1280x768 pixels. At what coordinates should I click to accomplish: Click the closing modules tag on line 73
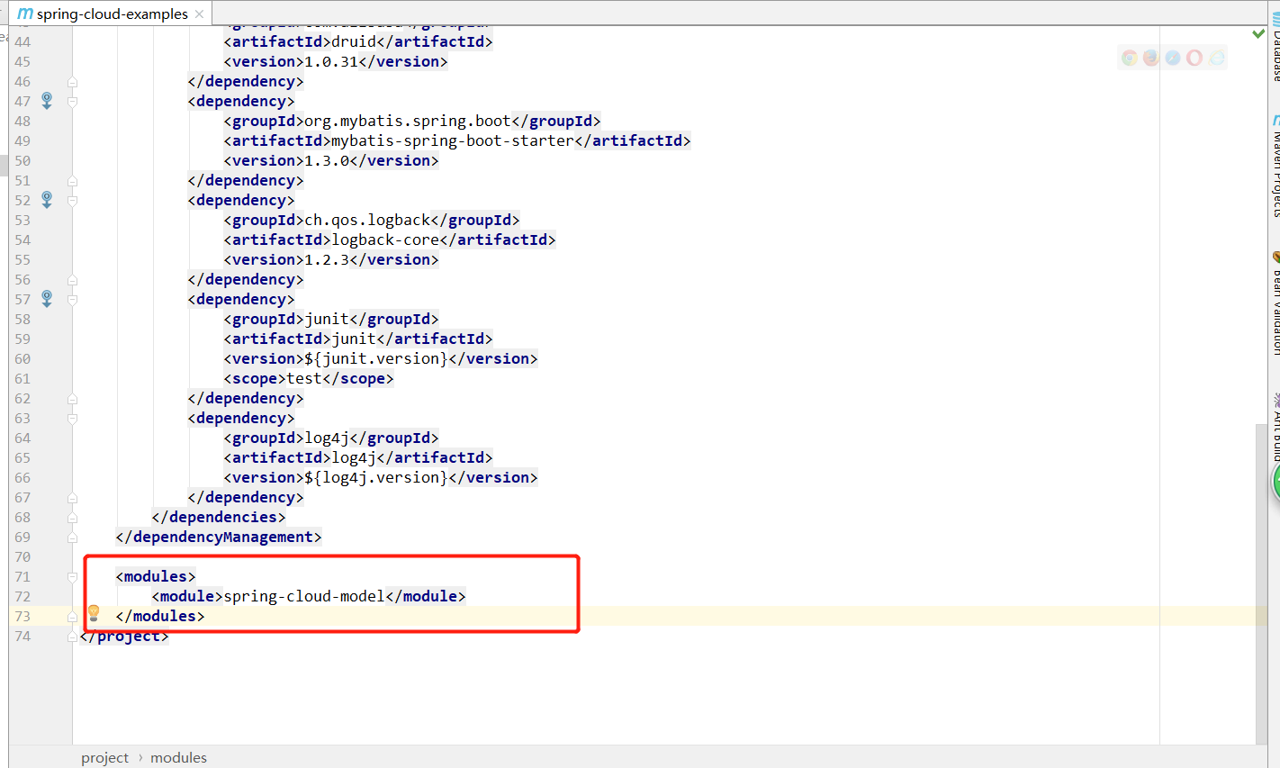(x=160, y=616)
